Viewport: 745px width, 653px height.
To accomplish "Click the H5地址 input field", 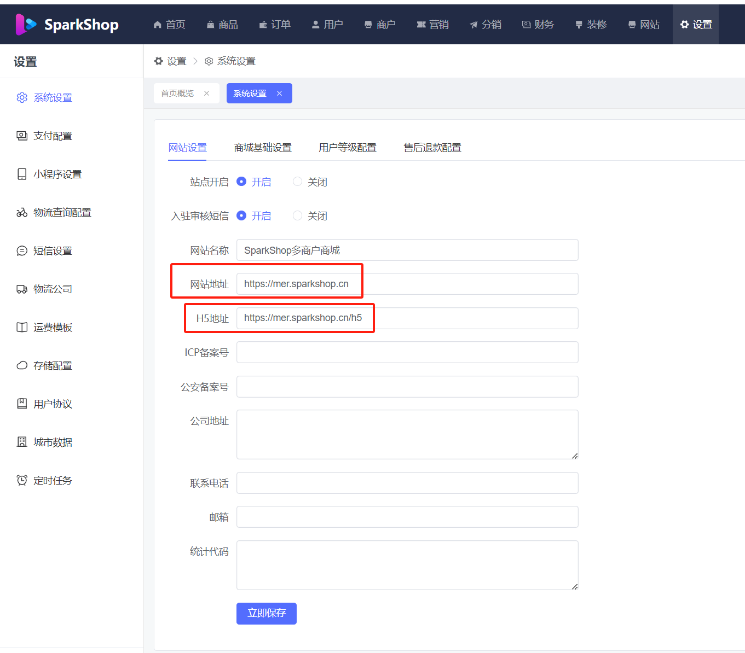I will tap(407, 318).
